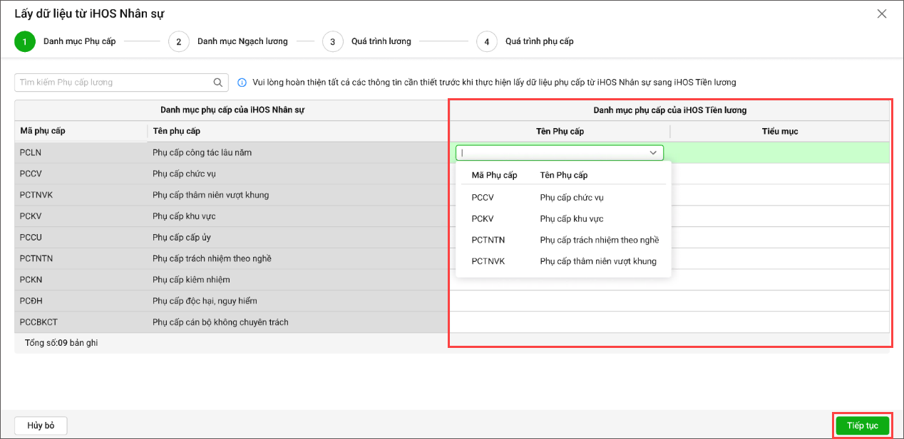Viewport: 904px width, 439px height.
Task: Click step 2 circle icon
Action: [178, 42]
